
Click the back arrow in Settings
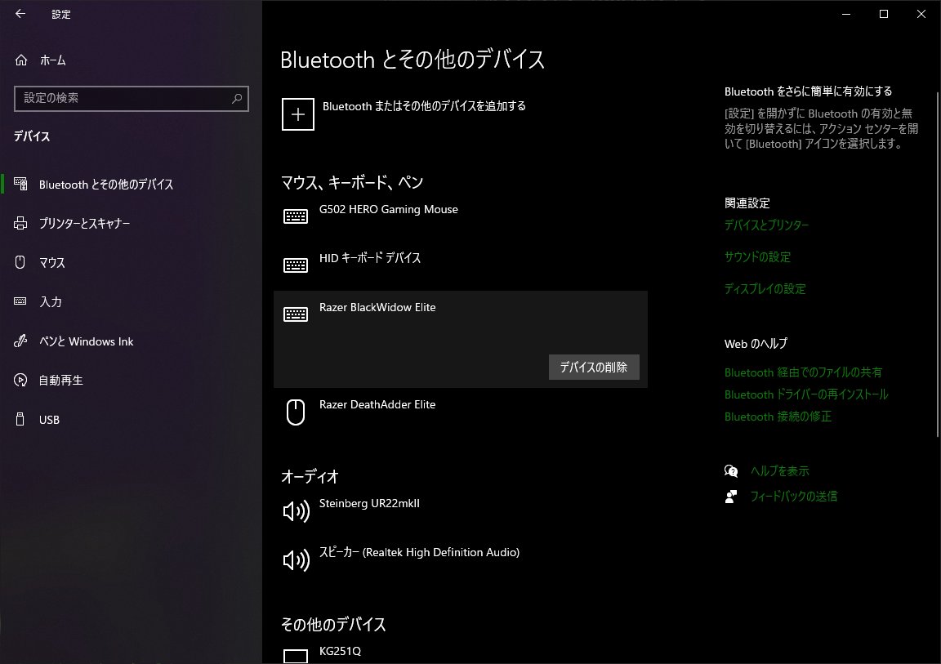click(20, 14)
